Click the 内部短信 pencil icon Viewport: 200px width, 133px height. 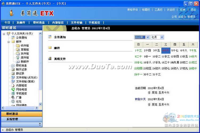[x=13, y=86]
